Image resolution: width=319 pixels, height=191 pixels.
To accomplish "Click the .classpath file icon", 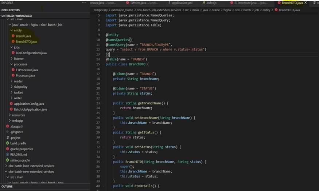I will point(8,126).
